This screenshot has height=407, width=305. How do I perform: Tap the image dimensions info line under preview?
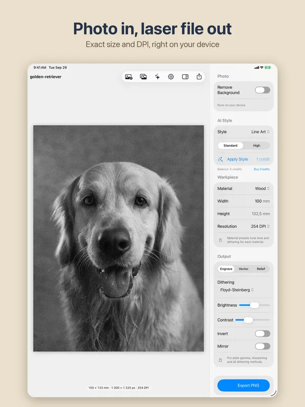pos(118,388)
